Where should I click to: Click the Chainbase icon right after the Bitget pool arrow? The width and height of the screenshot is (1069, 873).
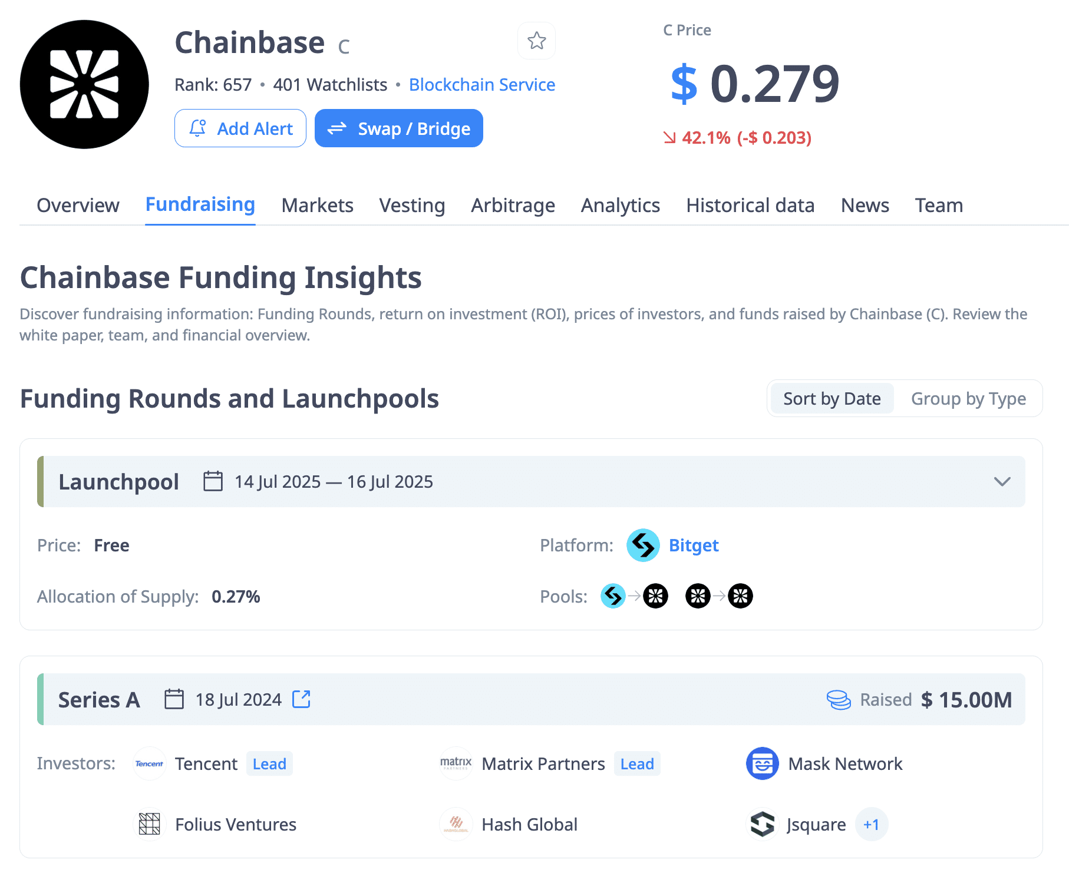click(655, 596)
